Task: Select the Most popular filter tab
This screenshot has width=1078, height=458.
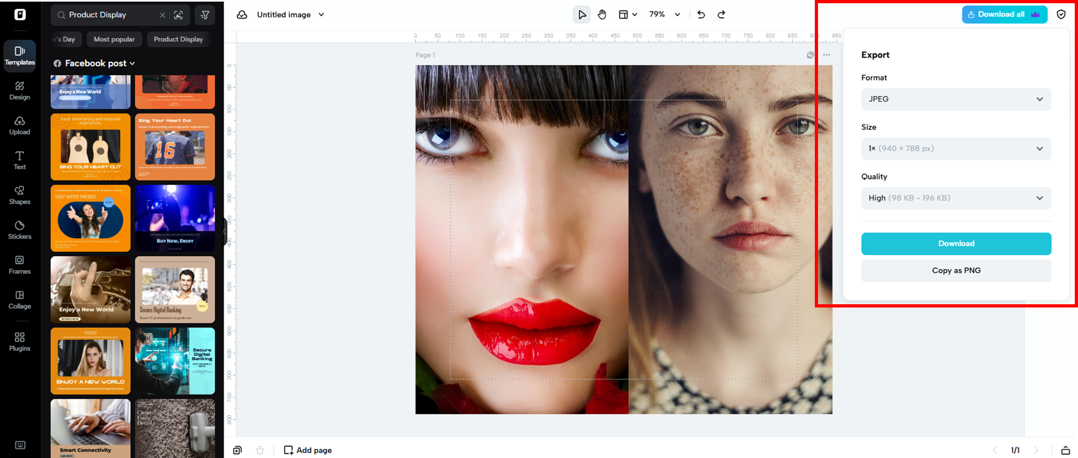Action: point(114,39)
